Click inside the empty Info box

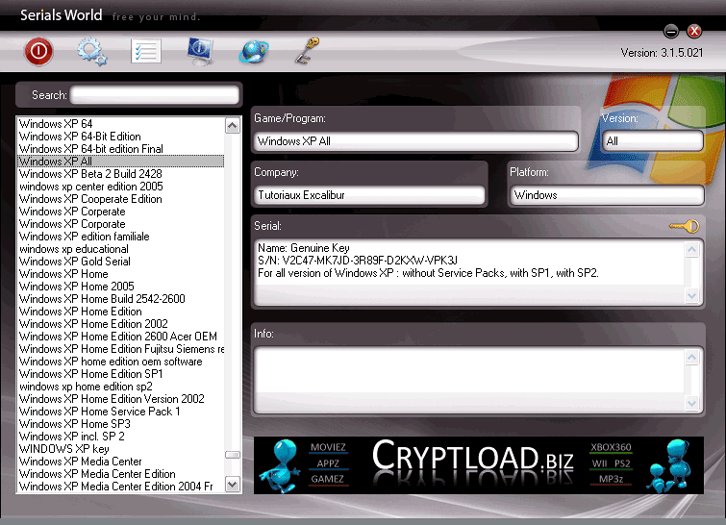[468, 380]
